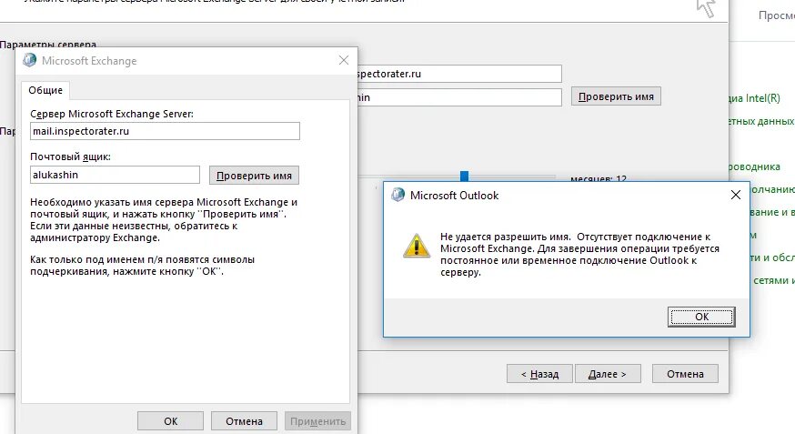This screenshot has height=434, width=795.
Task: Click the Exchange server field with mail.inspectorater.ru
Action: [x=165, y=131]
